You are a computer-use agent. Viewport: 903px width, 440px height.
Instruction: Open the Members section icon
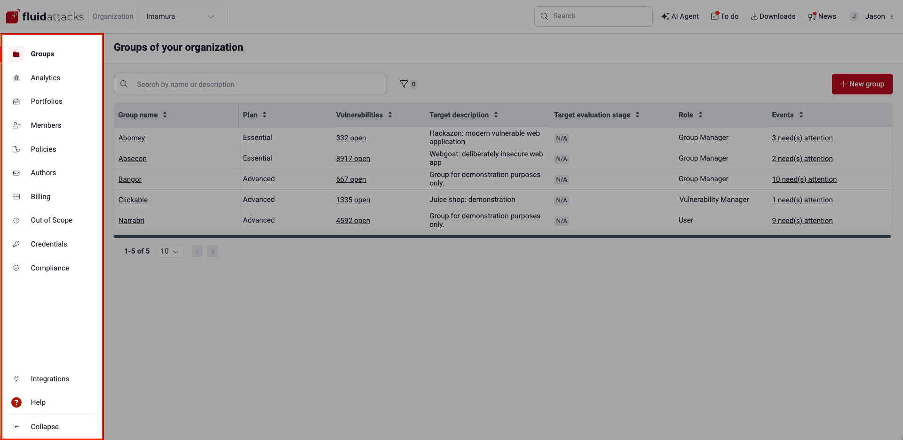(x=16, y=125)
